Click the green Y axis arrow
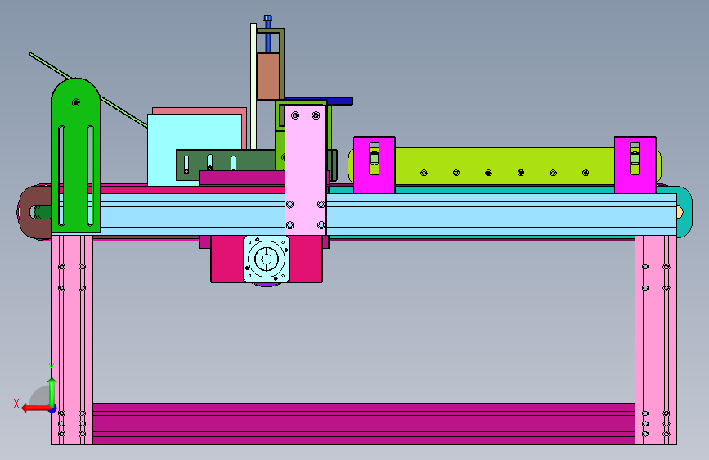Image resolution: width=709 pixels, height=460 pixels. pyautogui.click(x=52, y=391)
